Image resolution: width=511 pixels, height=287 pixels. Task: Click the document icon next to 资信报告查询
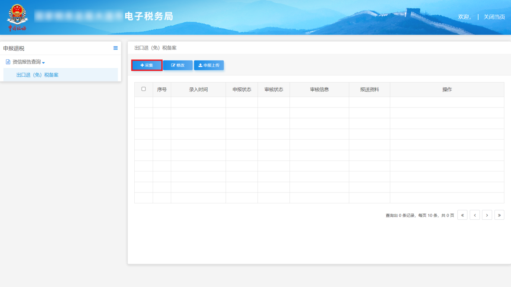point(8,62)
